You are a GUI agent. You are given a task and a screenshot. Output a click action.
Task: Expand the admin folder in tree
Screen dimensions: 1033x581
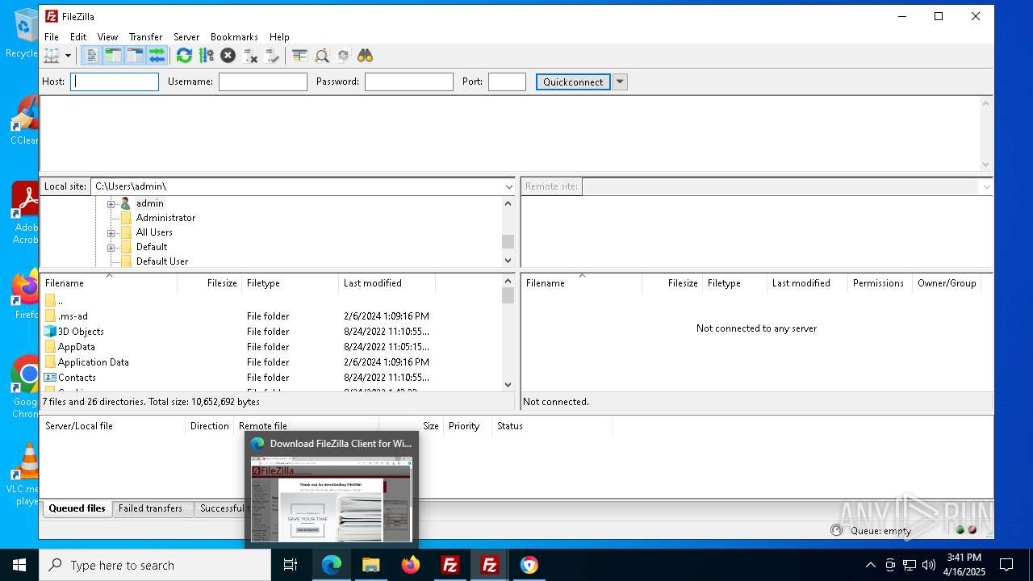point(111,203)
